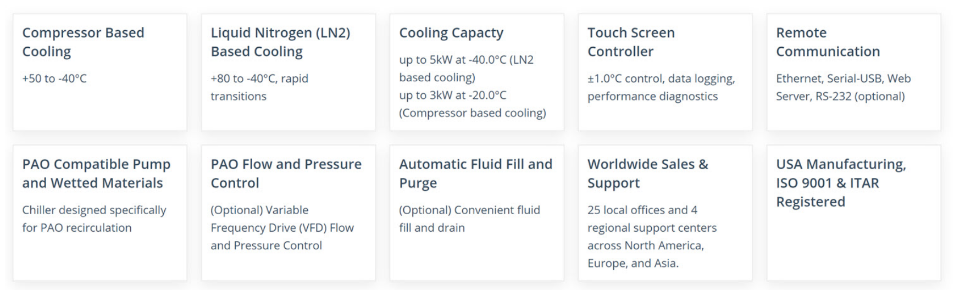Image resolution: width=954 pixels, height=290 pixels.
Task: Click the Touch Screen Controller heading
Action: [631, 42]
